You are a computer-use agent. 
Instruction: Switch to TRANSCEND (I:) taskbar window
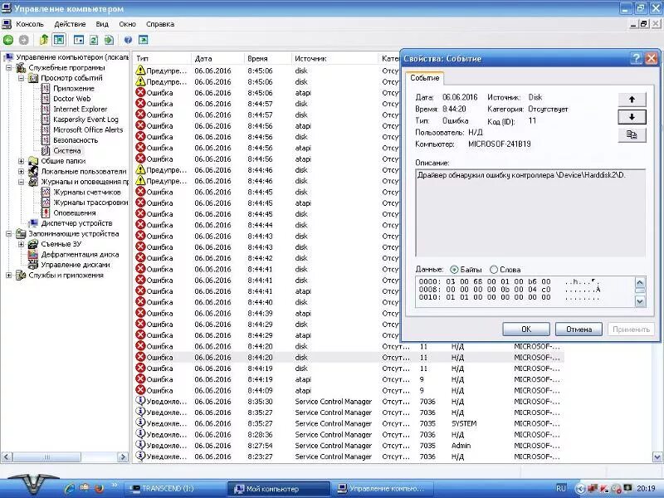(174, 488)
